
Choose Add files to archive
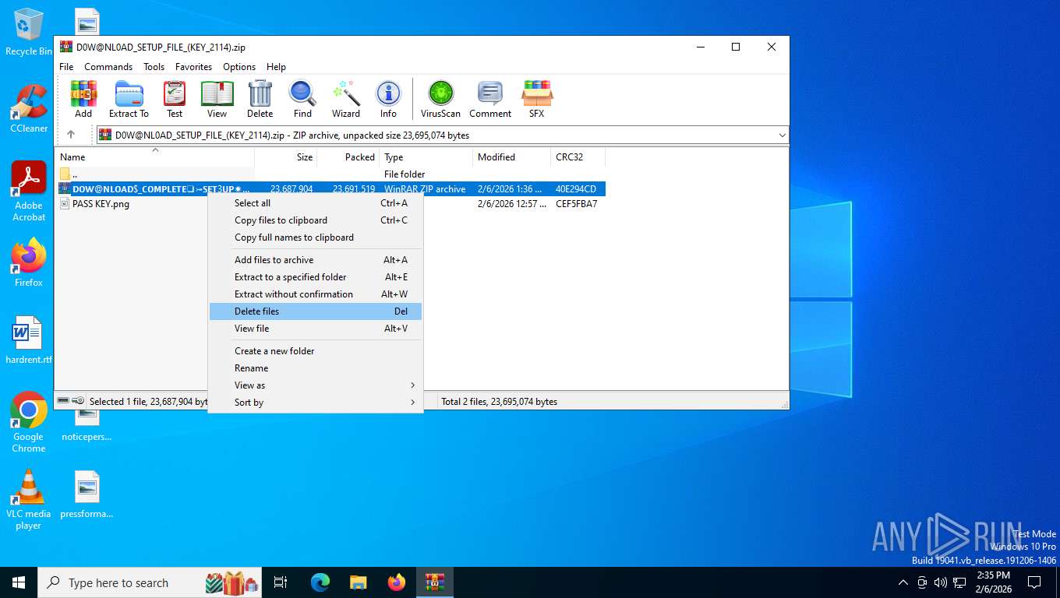[316, 260]
